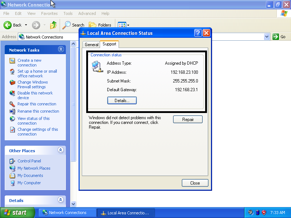This screenshot has width=291, height=218.
Task: Open the Advanced menu
Action: point(87,13)
